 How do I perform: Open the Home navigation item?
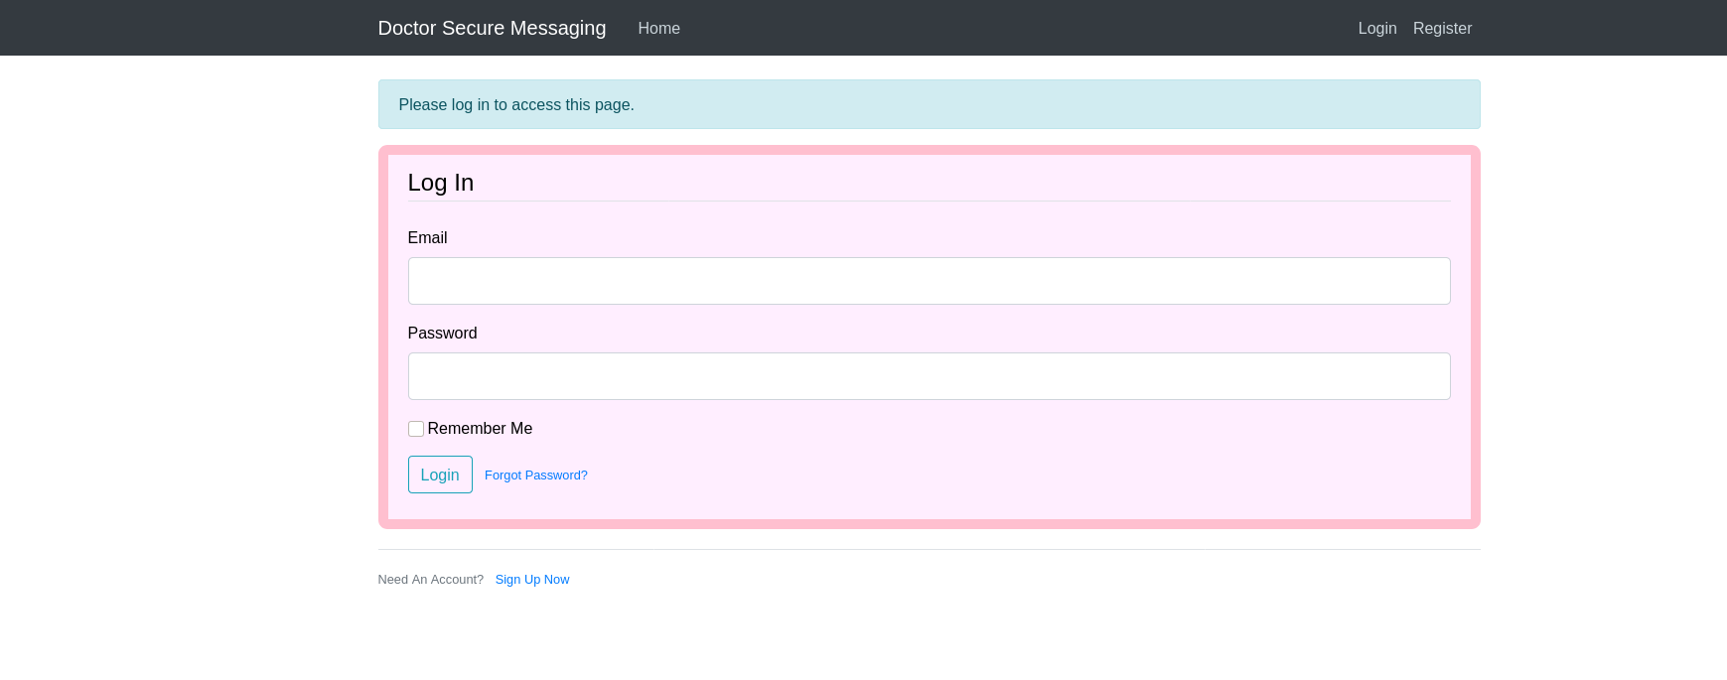pos(658,29)
